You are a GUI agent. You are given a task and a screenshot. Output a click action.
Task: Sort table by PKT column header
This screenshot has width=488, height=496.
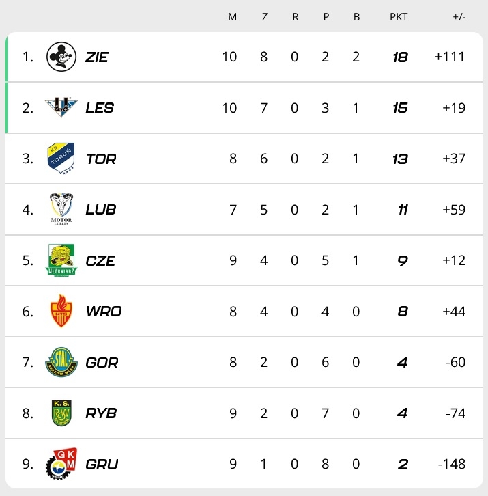(399, 17)
